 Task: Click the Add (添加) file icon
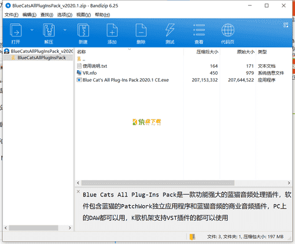pos(112,30)
